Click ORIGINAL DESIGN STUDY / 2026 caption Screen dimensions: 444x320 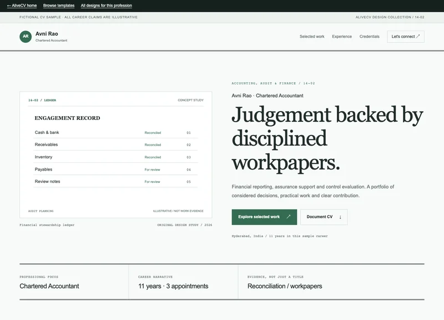pos(185,225)
